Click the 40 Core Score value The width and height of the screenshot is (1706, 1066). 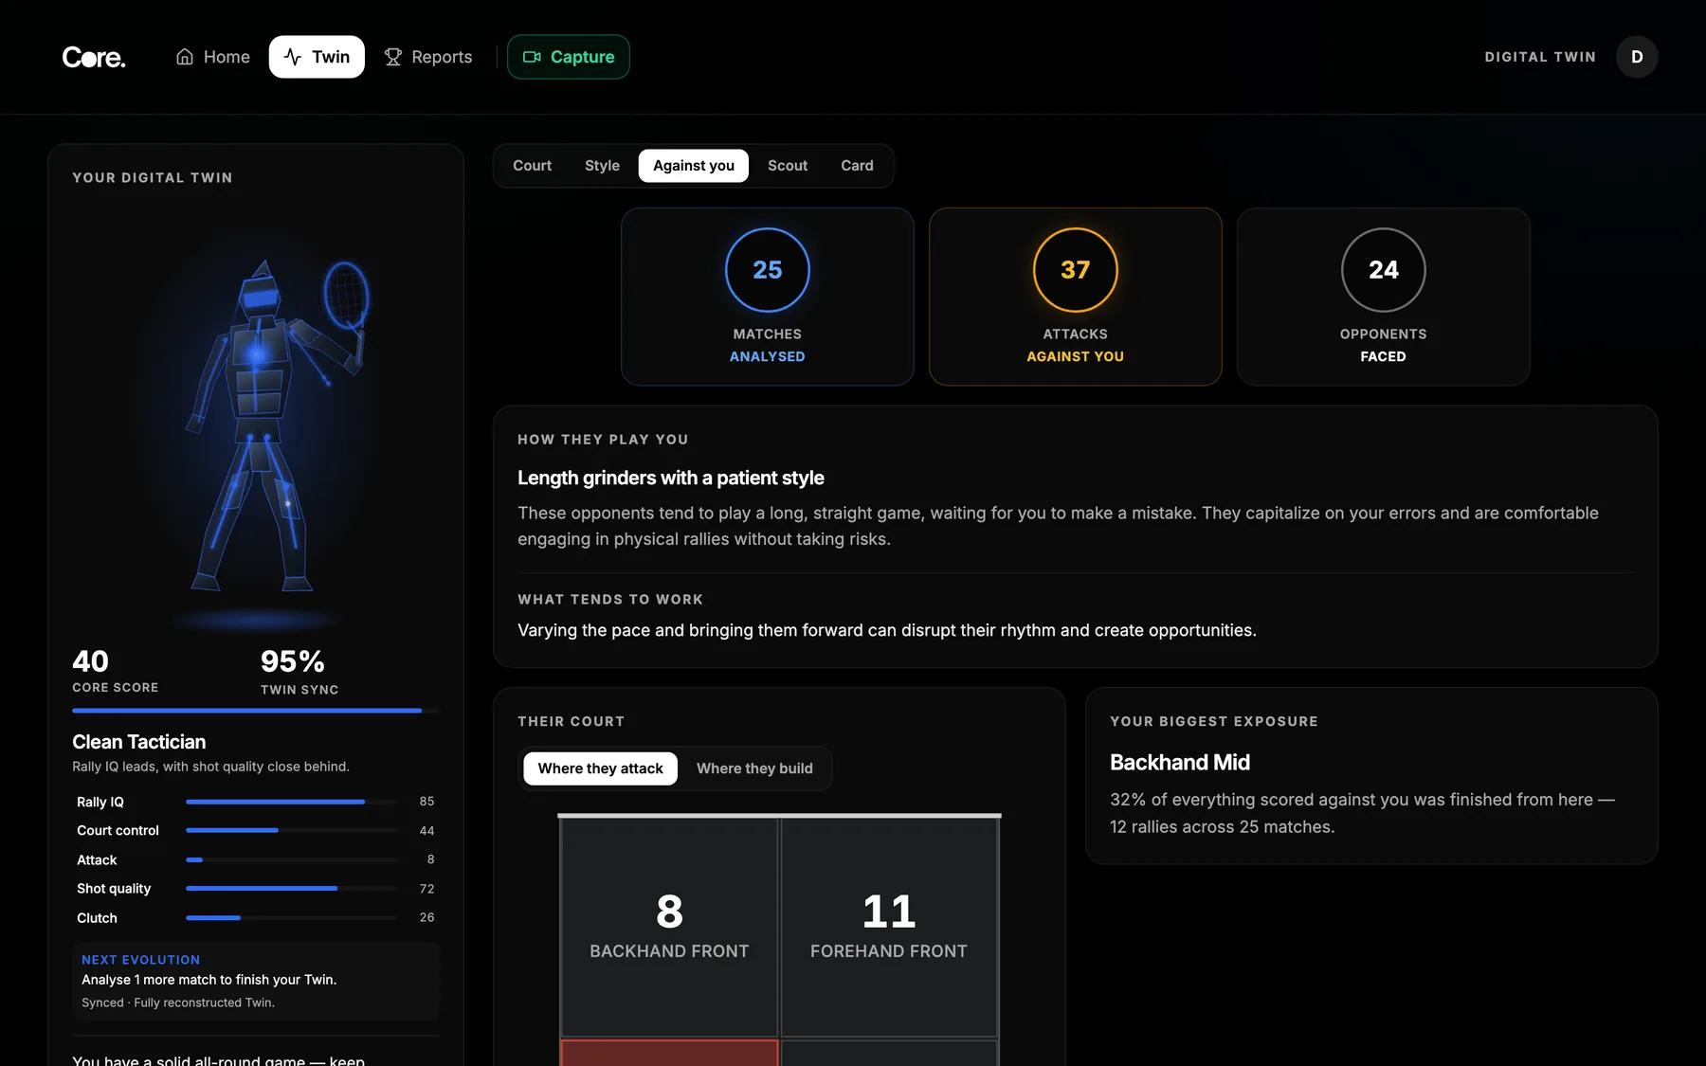(x=90, y=660)
